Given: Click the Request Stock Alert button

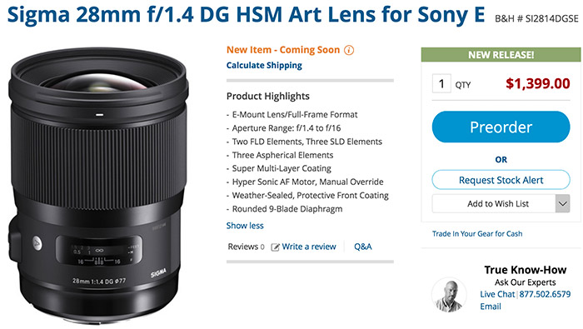Looking at the screenshot, I should 501,180.
